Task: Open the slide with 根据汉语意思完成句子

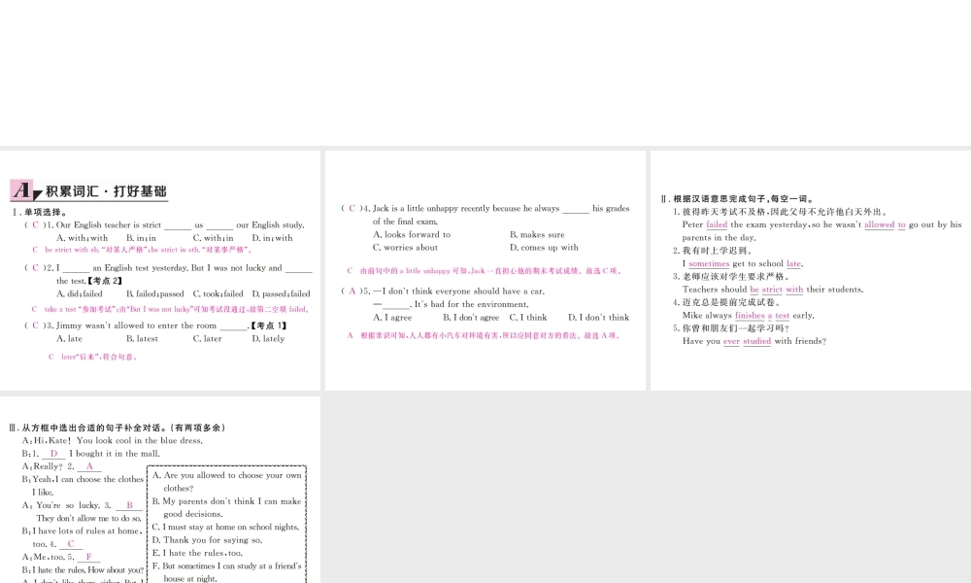Action: [x=811, y=270]
